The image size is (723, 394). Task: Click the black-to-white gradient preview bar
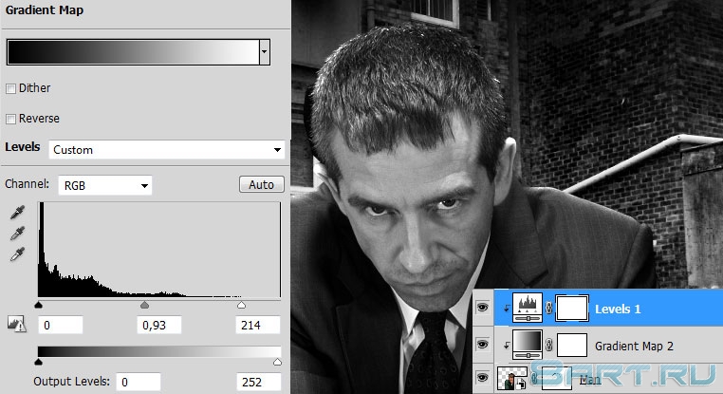133,51
